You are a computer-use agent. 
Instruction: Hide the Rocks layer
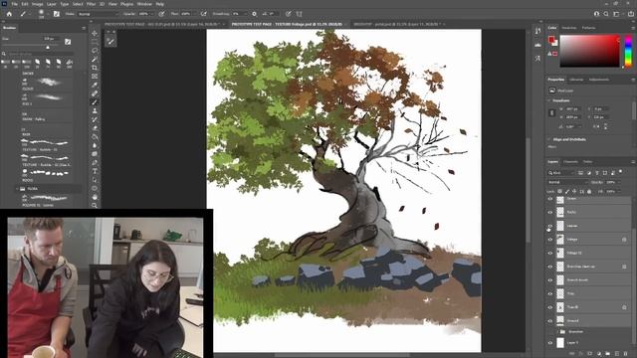(x=550, y=212)
